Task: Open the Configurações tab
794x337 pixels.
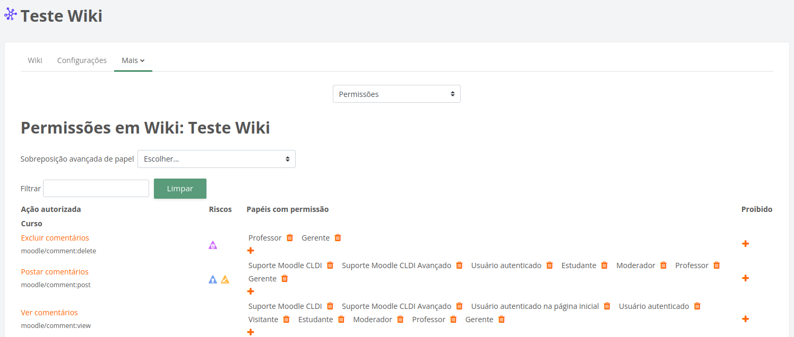Action: (x=81, y=60)
